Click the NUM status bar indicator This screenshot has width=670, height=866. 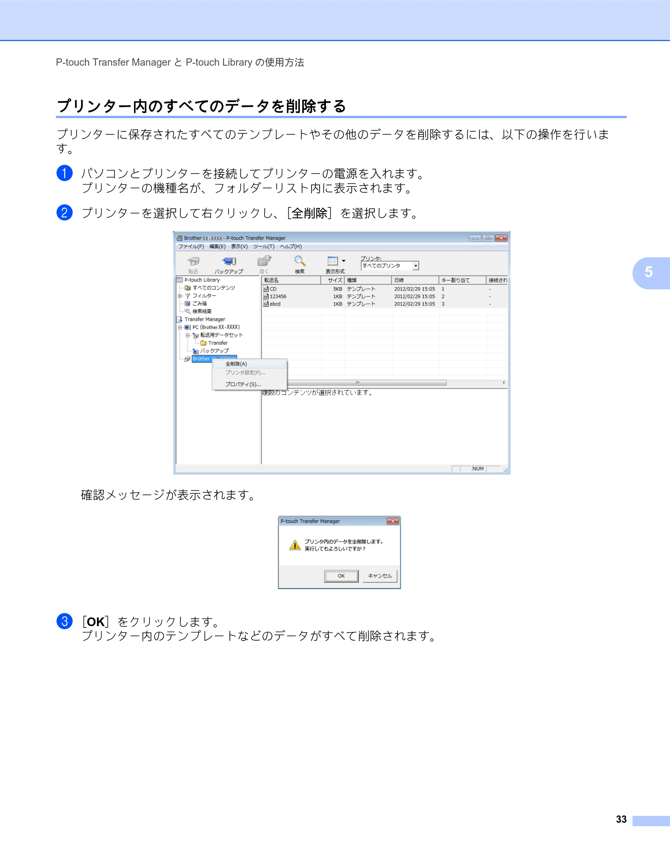coord(478,469)
